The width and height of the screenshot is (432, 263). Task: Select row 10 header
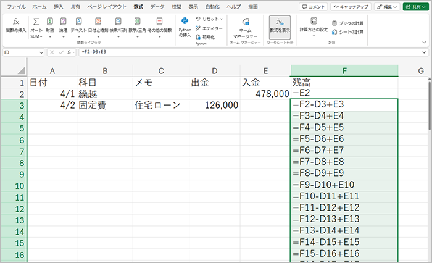[x=14, y=186]
